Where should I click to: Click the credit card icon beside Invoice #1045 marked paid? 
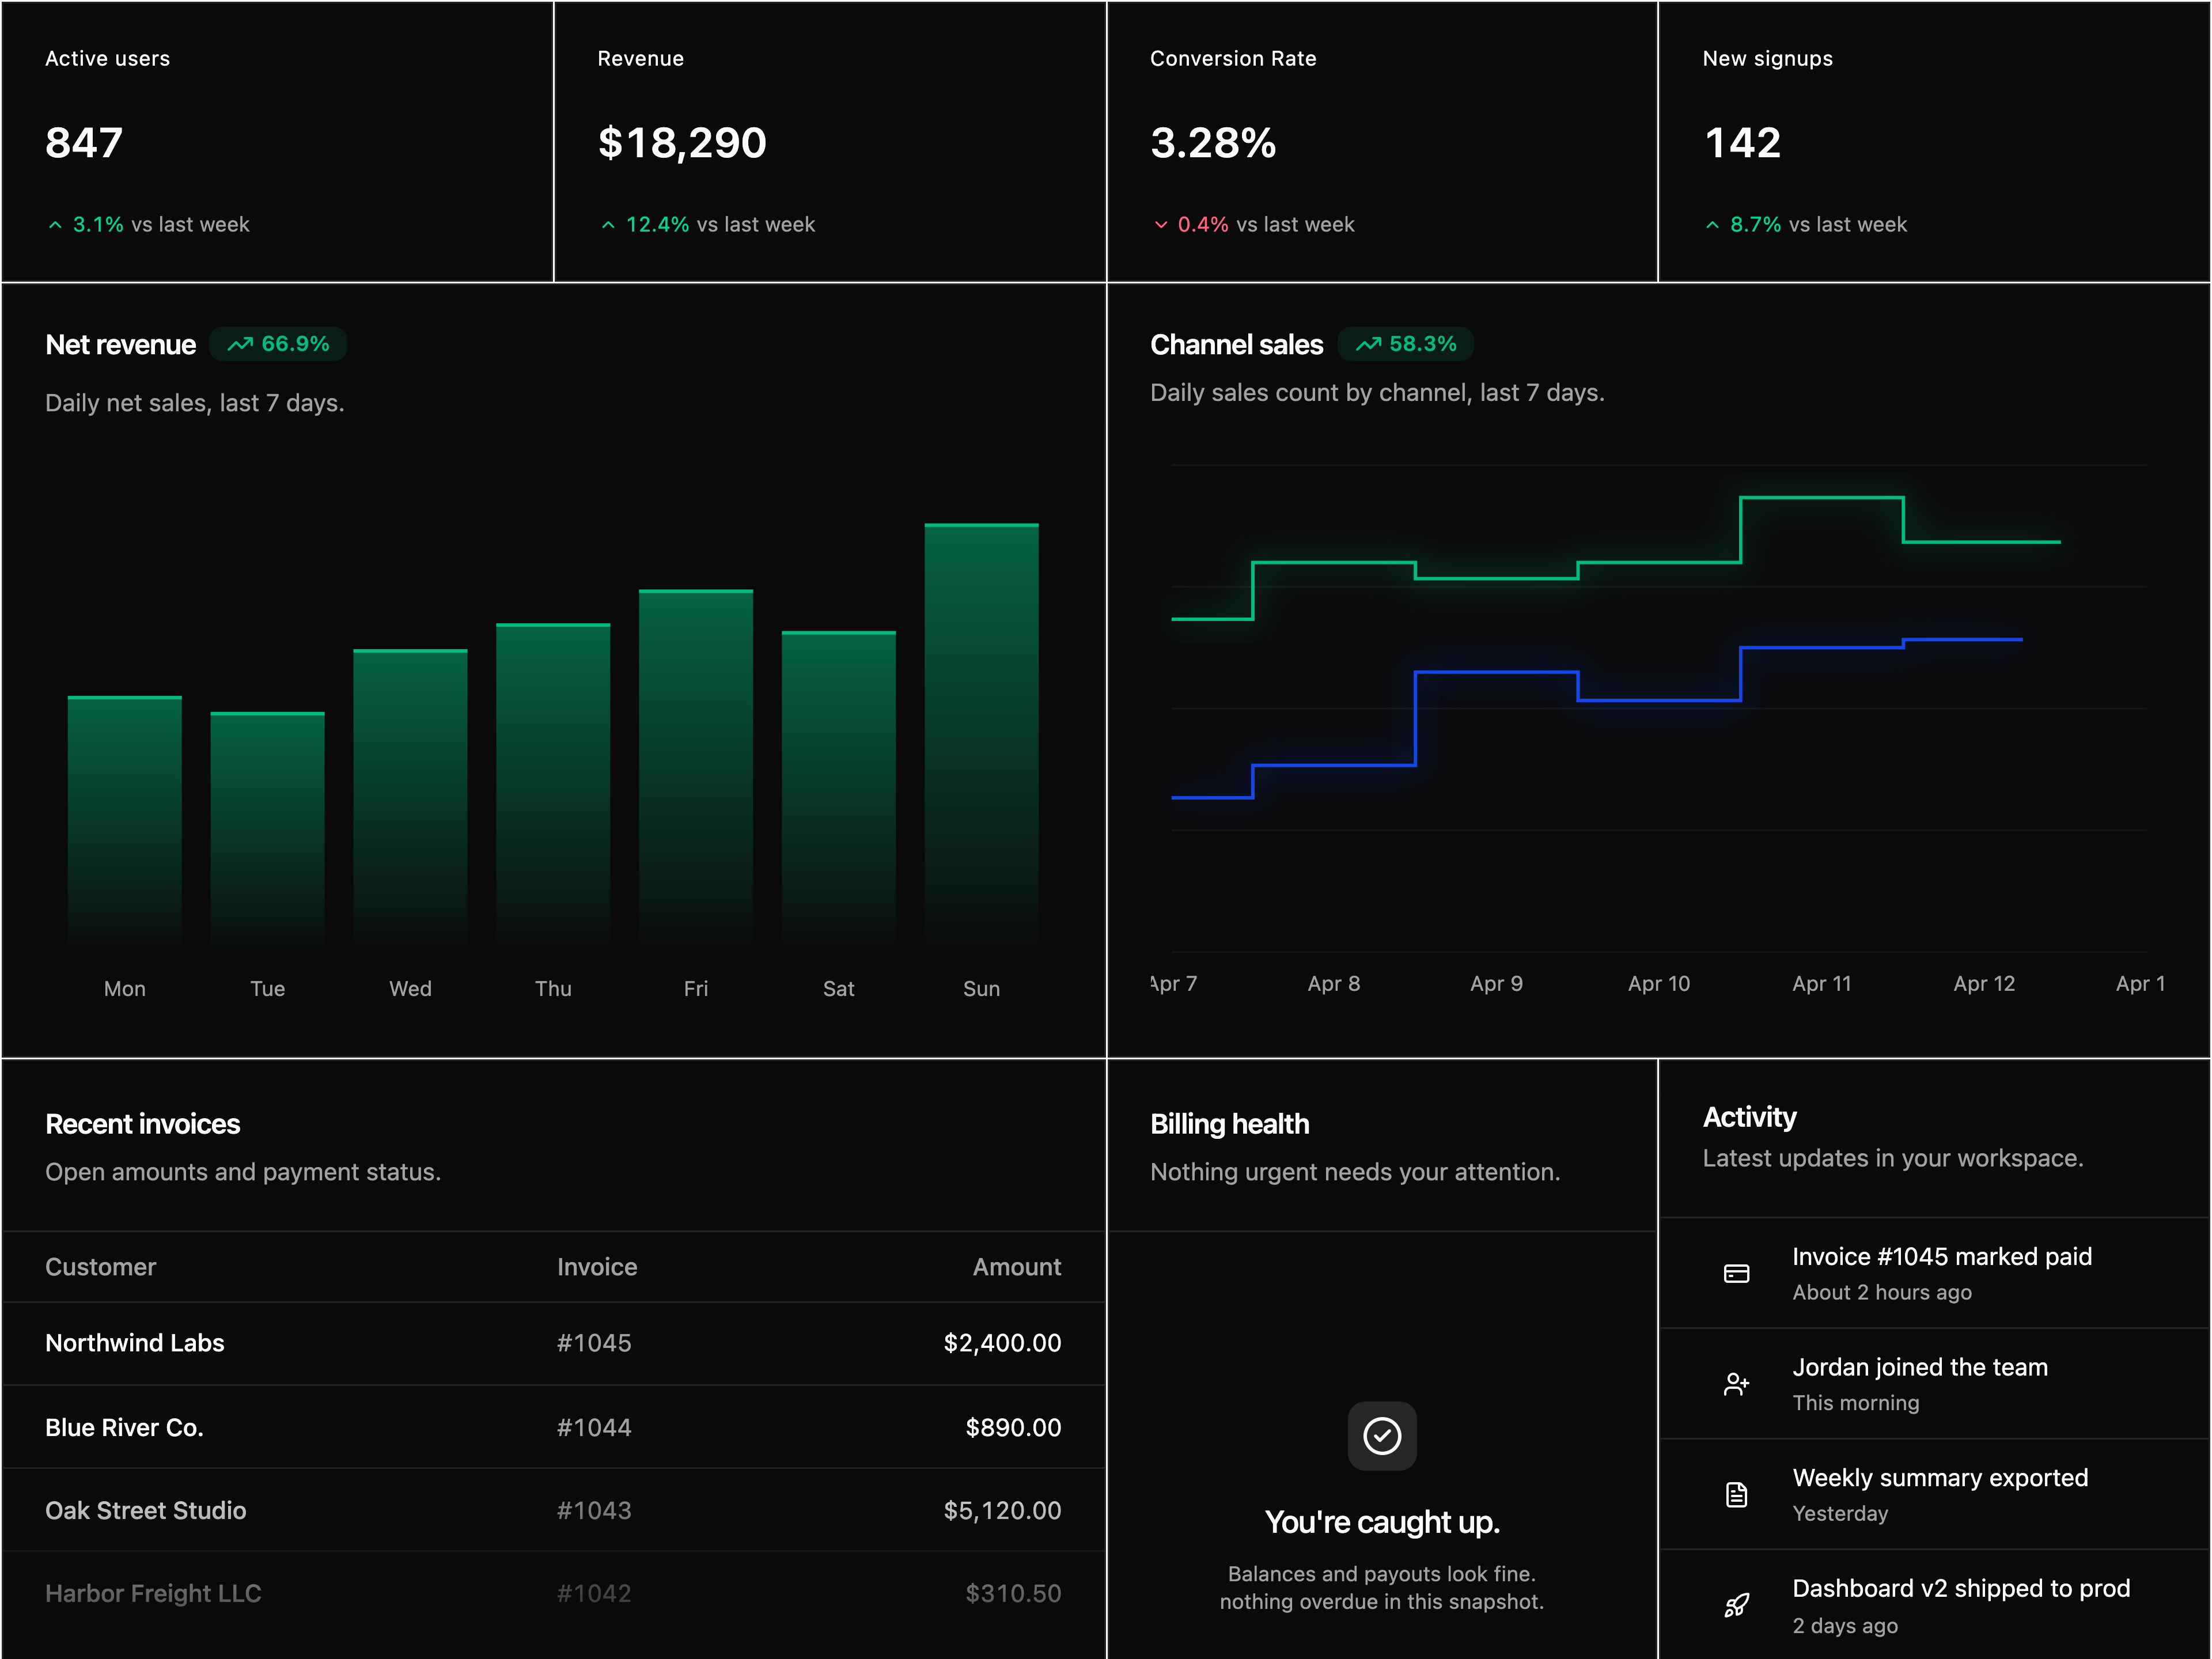1736,1273
